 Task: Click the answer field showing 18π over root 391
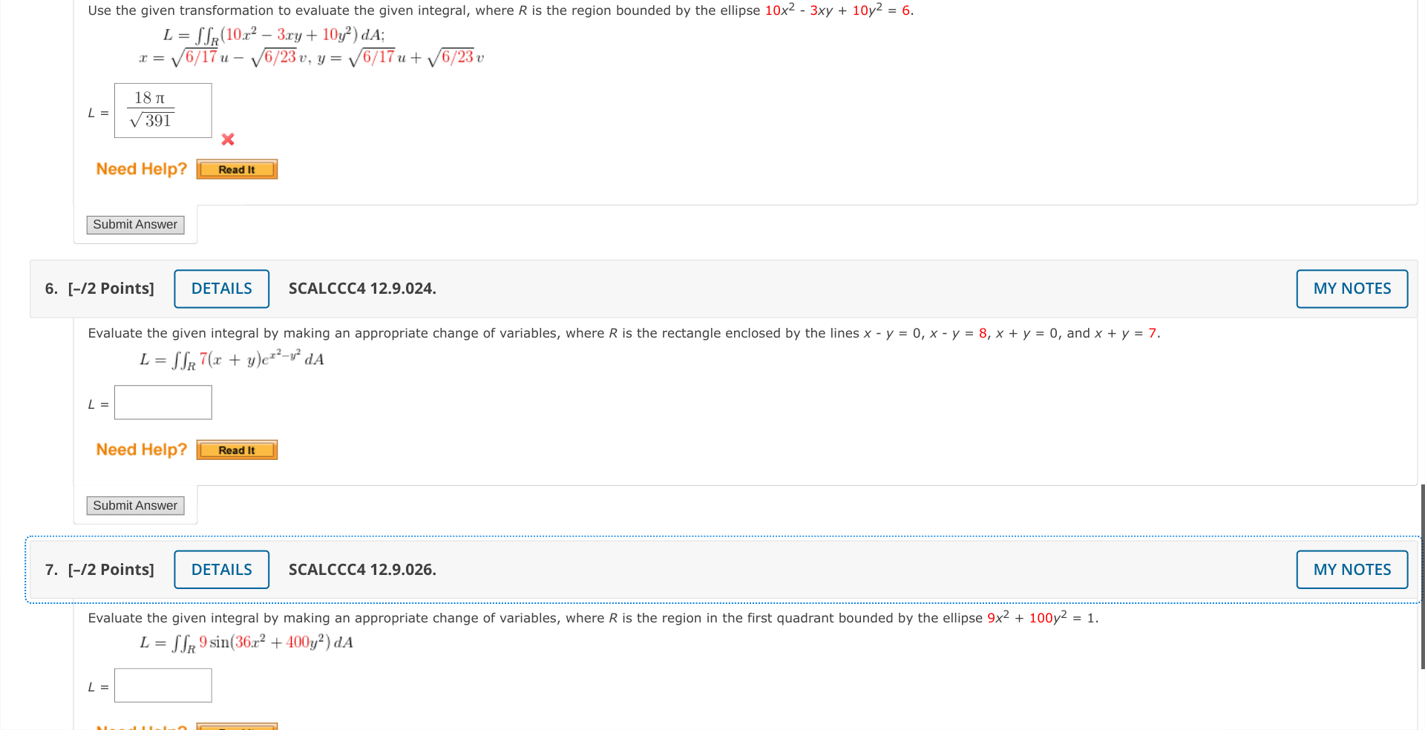[163, 110]
